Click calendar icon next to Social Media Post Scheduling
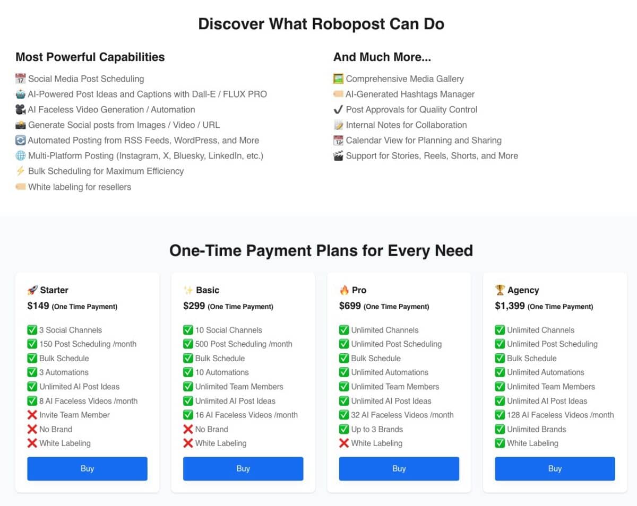 click(21, 79)
